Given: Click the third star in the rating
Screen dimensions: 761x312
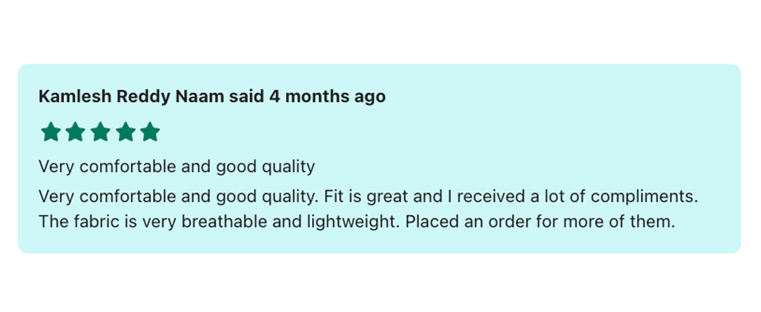Looking at the screenshot, I should tap(101, 132).
